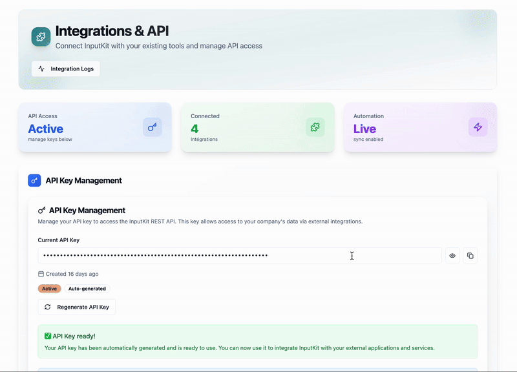
Task: Copy the API key with the copy icon
Action: (x=470, y=256)
